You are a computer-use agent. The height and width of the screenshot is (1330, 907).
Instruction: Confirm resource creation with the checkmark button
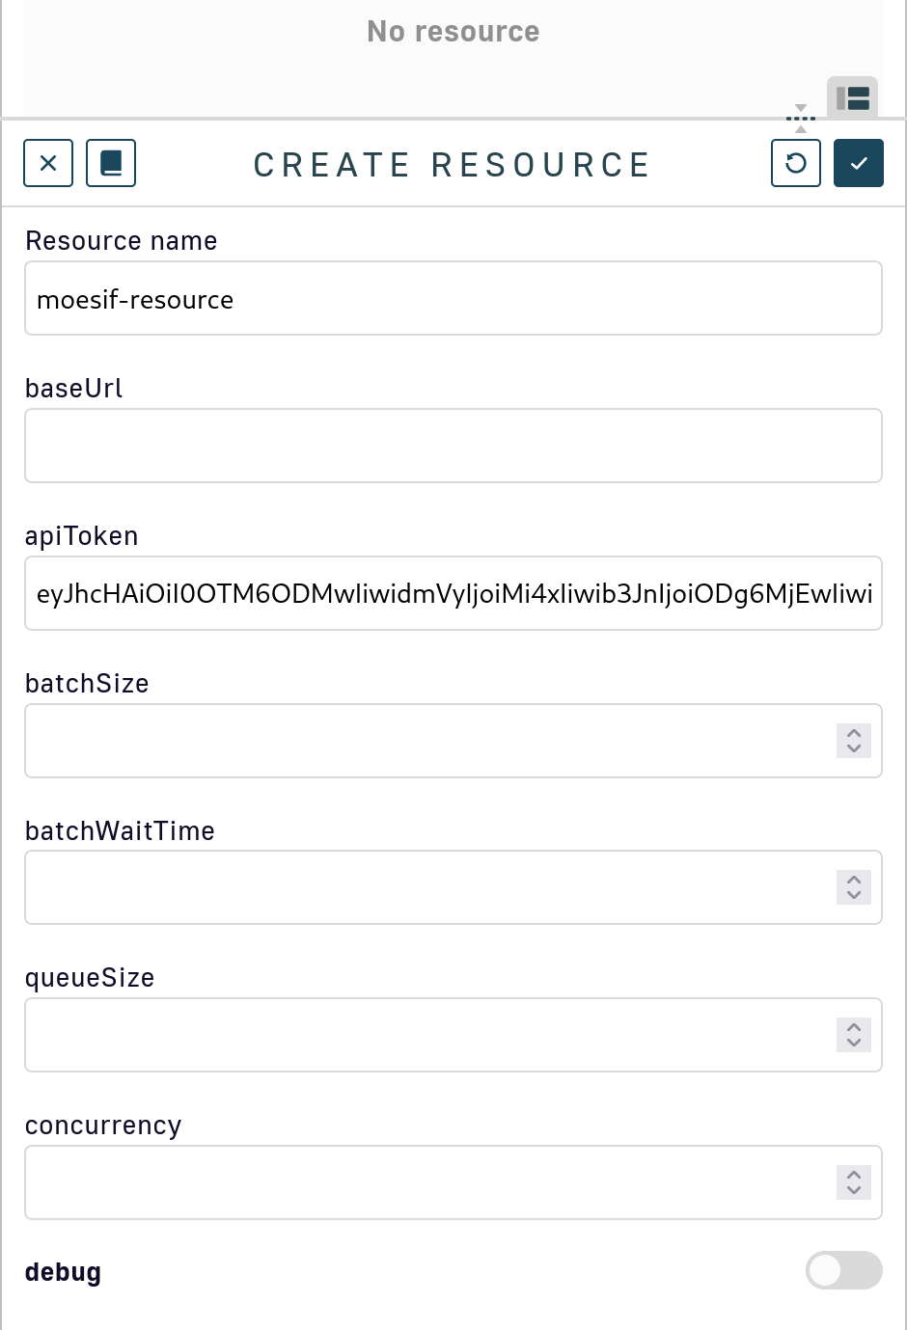click(x=859, y=163)
